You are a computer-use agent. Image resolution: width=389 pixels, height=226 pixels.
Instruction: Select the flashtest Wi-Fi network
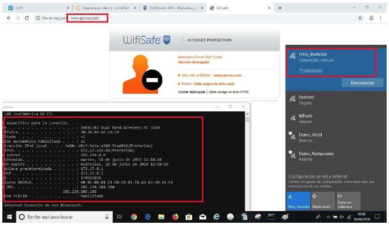[x=336, y=100]
